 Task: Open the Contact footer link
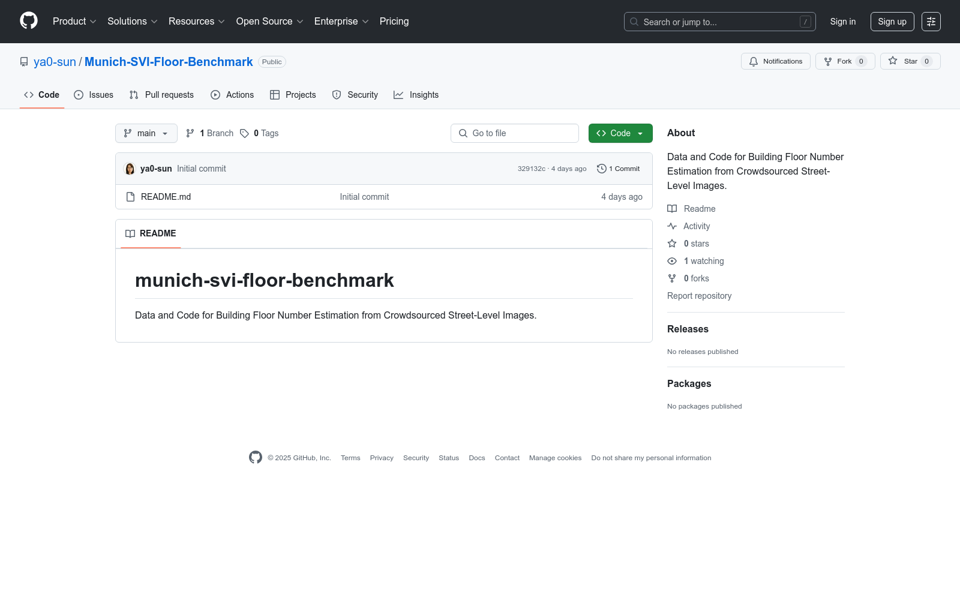(x=507, y=458)
